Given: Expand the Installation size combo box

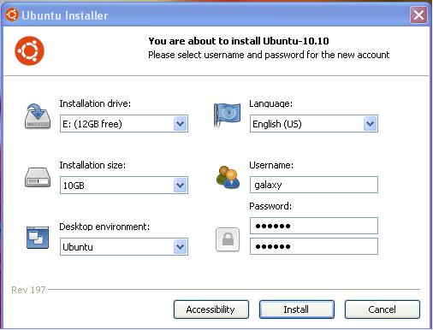Looking at the screenshot, I should pos(124,186).
